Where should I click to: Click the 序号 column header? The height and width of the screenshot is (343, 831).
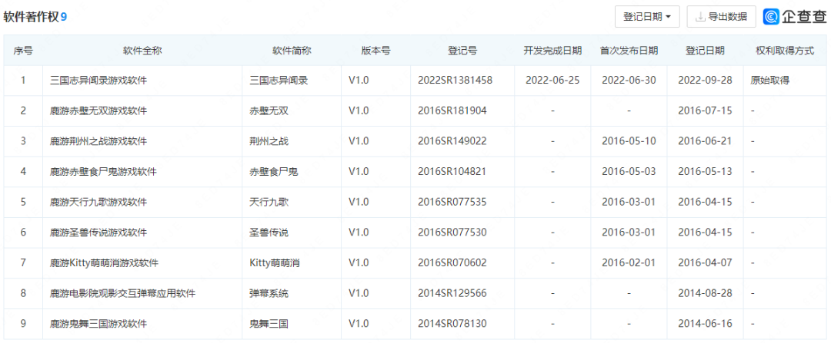tap(23, 51)
